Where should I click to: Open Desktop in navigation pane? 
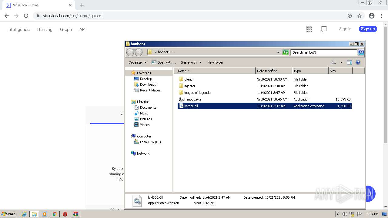point(146,79)
